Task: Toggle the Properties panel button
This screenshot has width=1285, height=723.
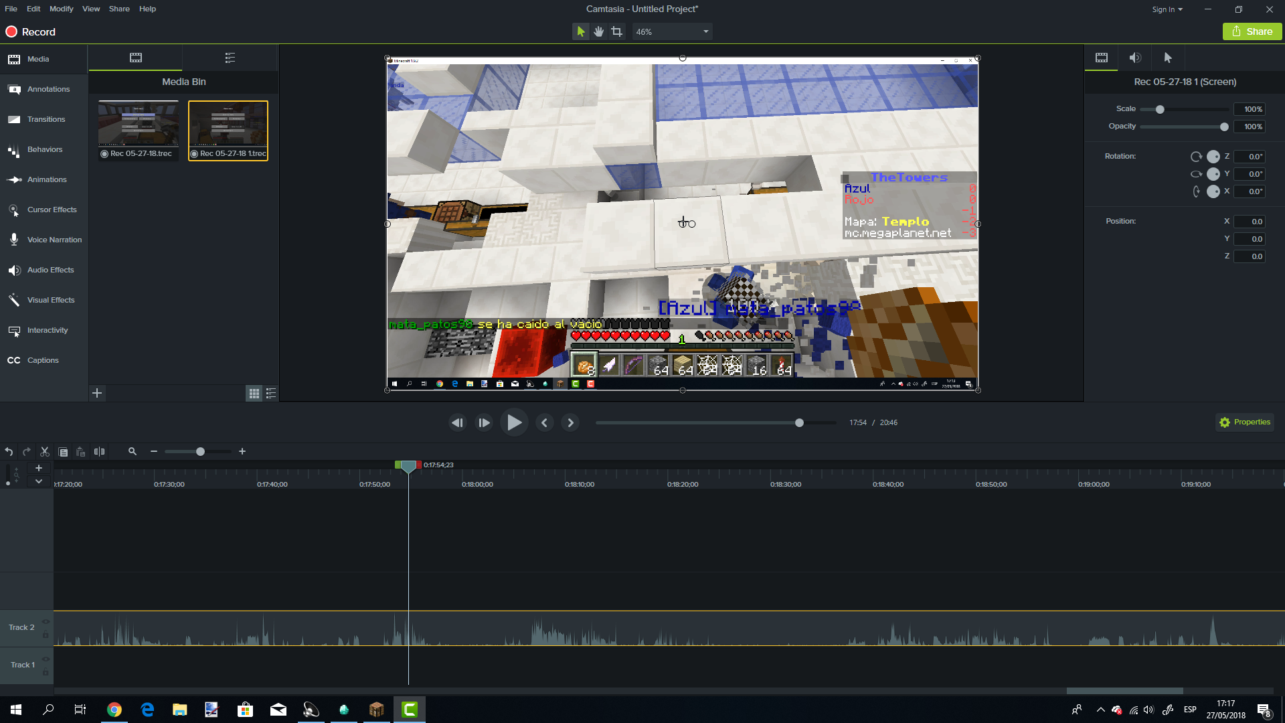Action: (x=1245, y=422)
